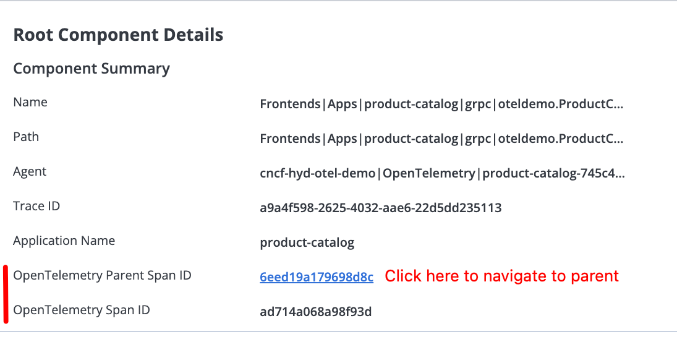Image resolution: width=677 pixels, height=347 pixels.
Task: Select the truncated Path value text
Action: point(441,139)
